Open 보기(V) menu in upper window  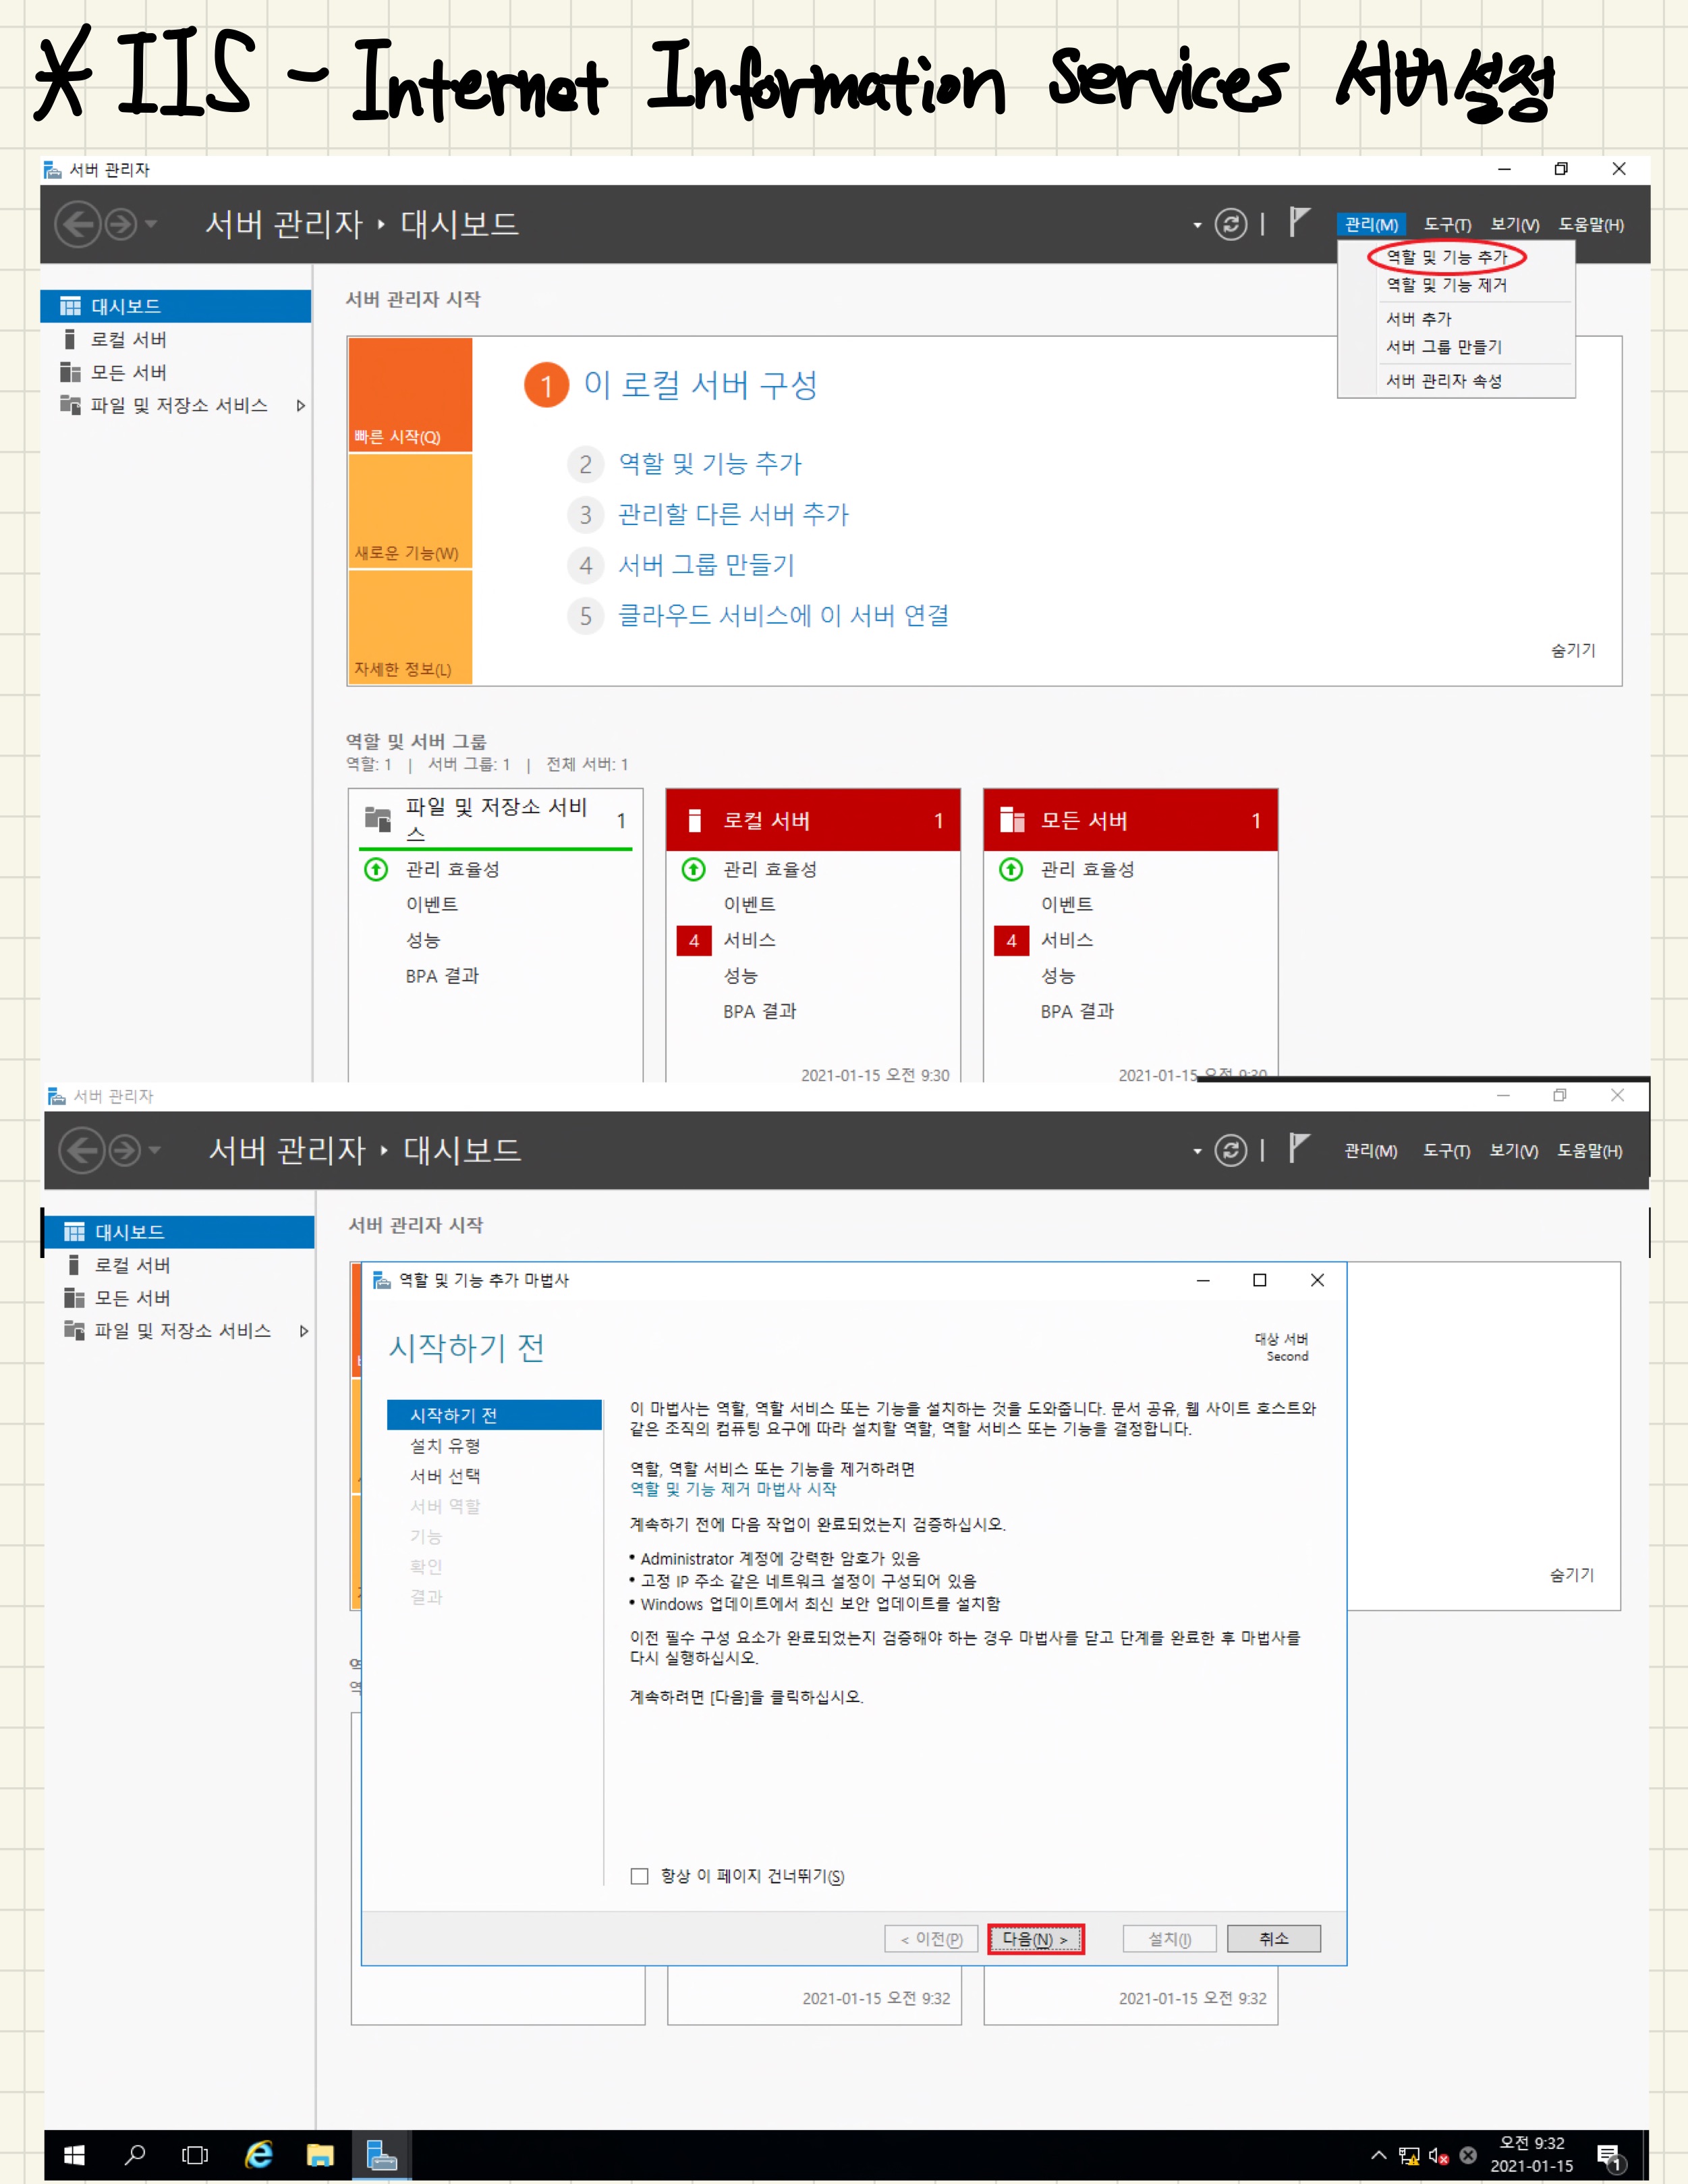1514,225
